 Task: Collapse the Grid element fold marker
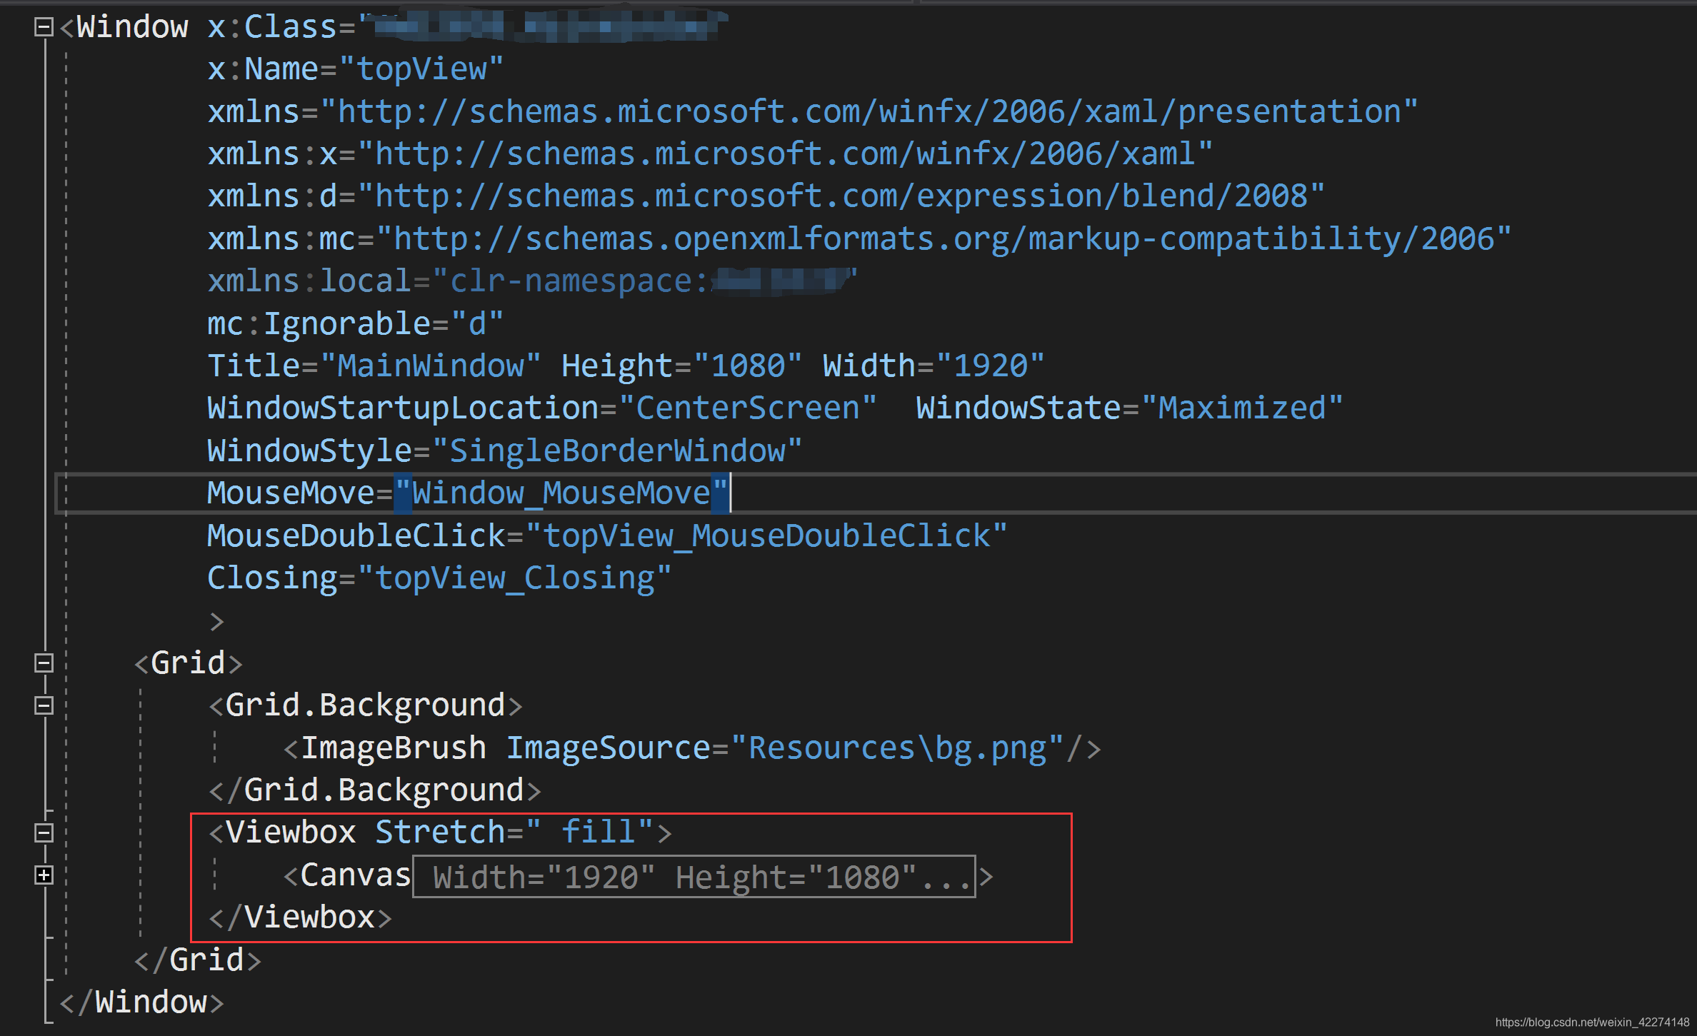pyautogui.click(x=44, y=663)
